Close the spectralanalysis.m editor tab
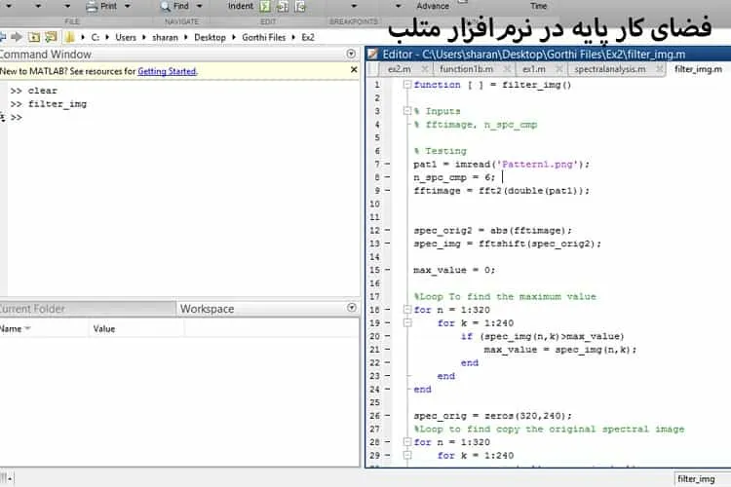This screenshot has width=731, height=487. pos(659,69)
